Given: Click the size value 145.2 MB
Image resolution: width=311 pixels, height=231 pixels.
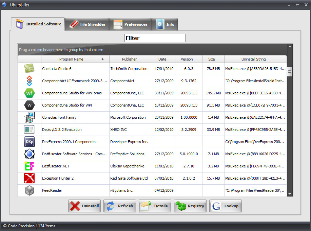Looking at the screenshot, I should 213,93.
